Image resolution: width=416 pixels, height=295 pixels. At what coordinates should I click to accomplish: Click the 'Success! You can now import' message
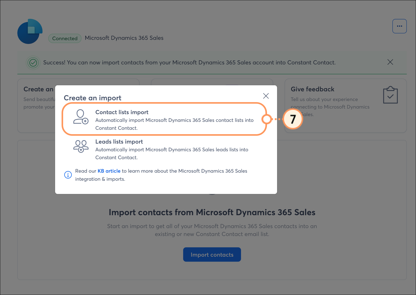(x=189, y=63)
